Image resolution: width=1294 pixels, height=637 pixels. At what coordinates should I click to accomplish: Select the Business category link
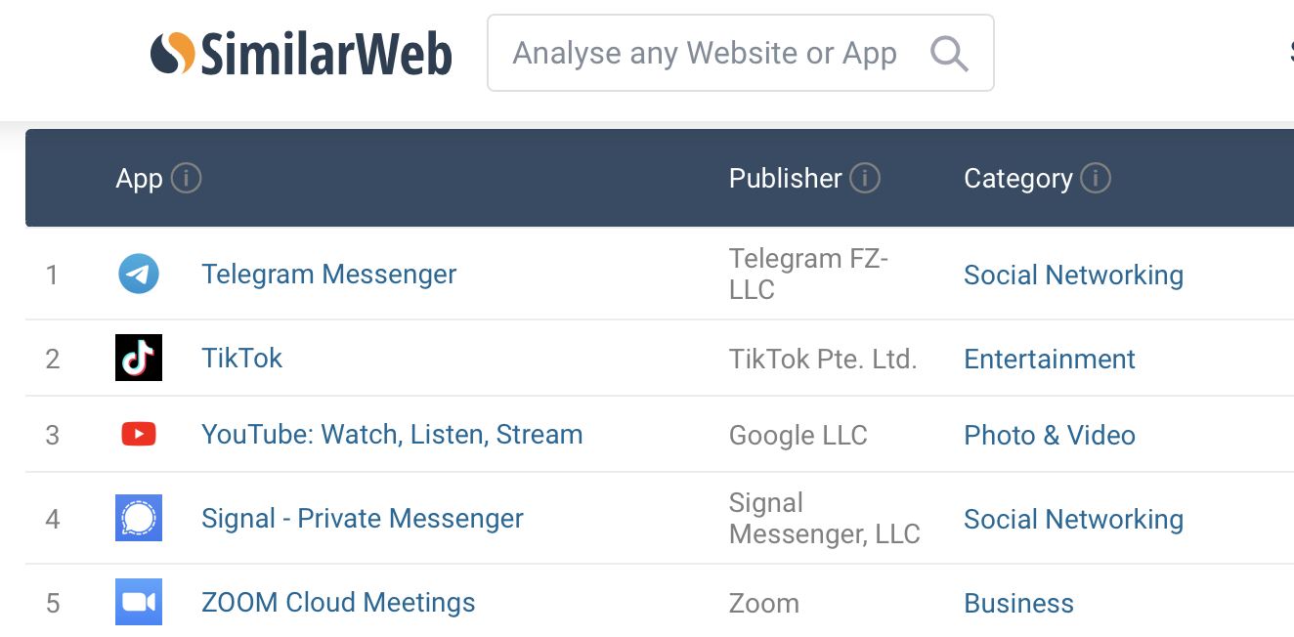(1018, 604)
